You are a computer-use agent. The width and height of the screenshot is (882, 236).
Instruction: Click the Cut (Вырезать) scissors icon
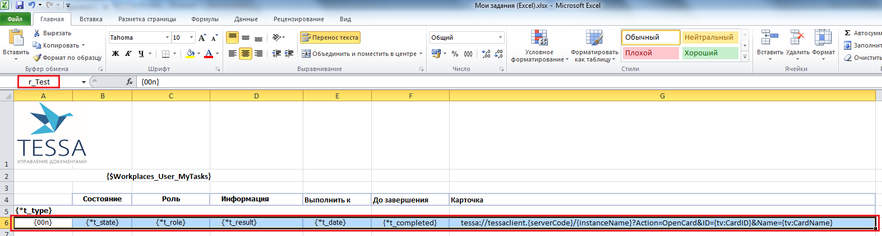tap(37, 33)
